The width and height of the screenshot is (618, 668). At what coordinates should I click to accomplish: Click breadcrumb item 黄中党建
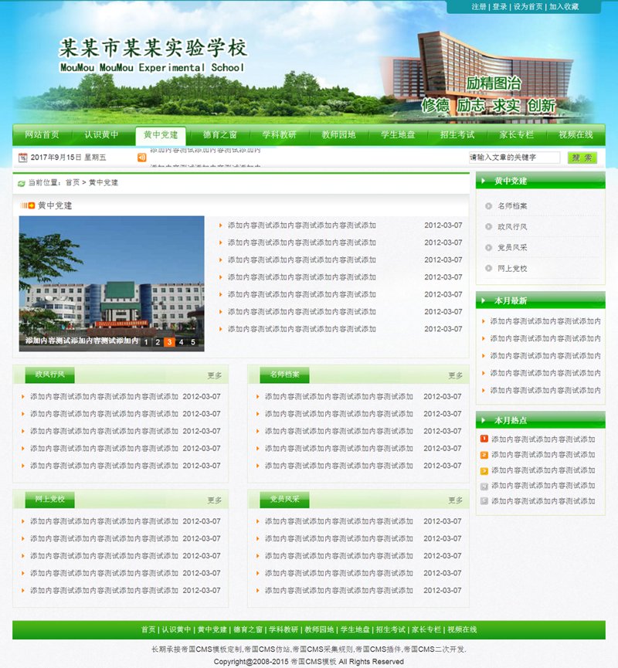point(104,182)
